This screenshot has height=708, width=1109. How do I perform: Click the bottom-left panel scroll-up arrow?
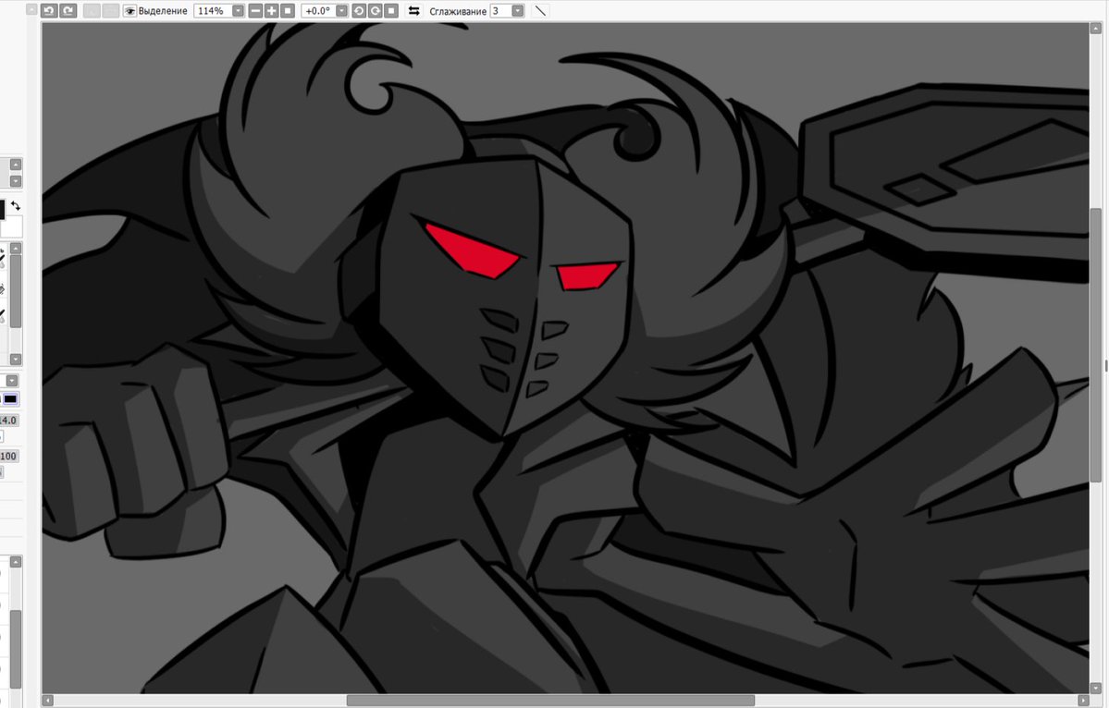(x=16, y=562)
